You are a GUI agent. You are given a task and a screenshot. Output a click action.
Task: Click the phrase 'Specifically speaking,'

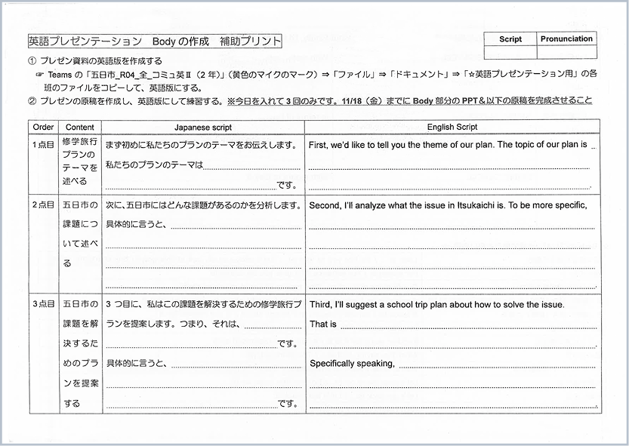coord(352,364)
